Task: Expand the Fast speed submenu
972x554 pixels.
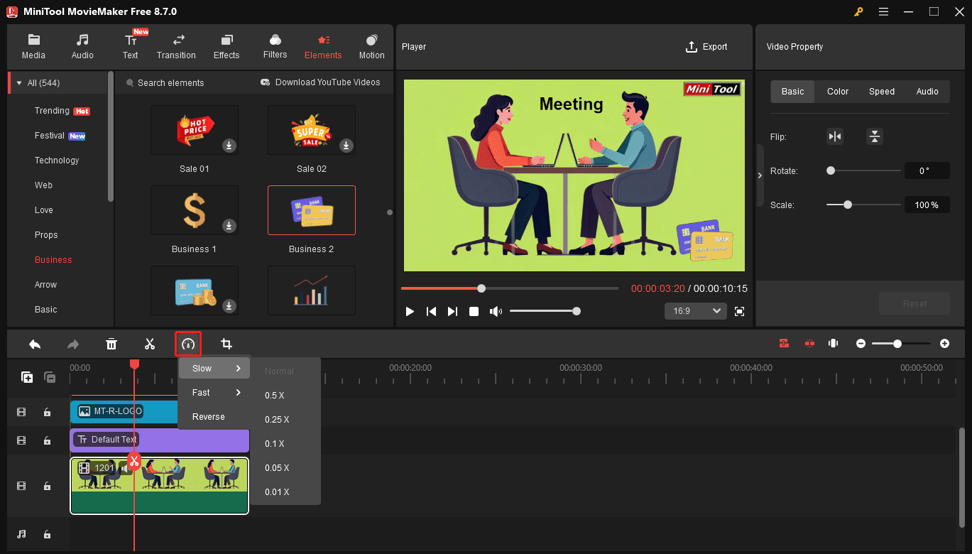Action: pos(214,393)
